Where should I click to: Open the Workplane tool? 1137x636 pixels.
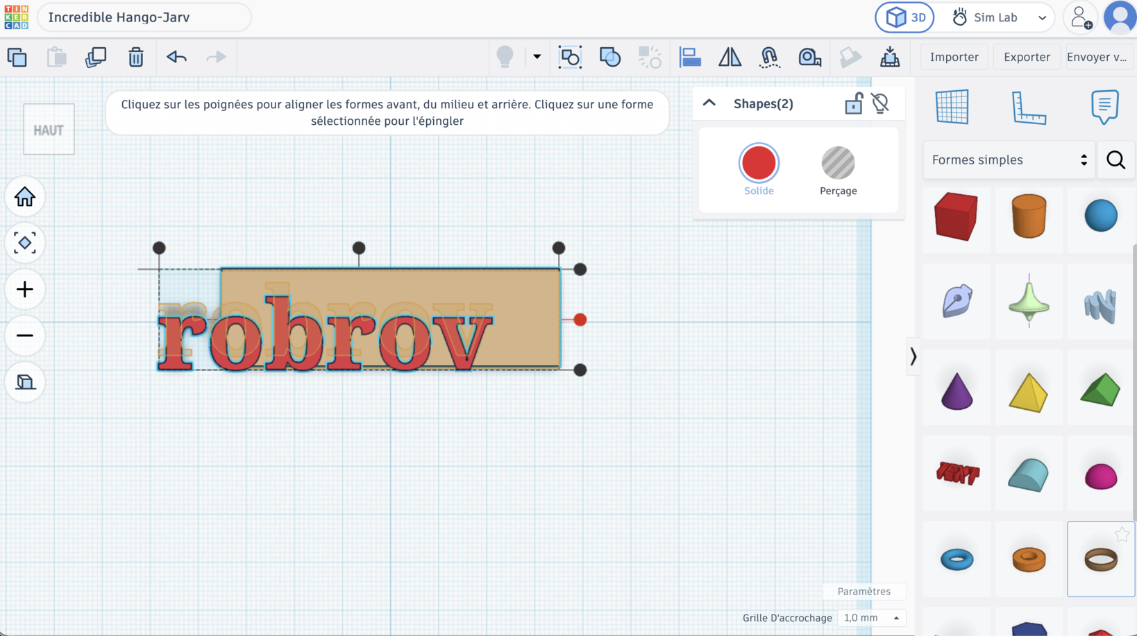coord(952,108)
